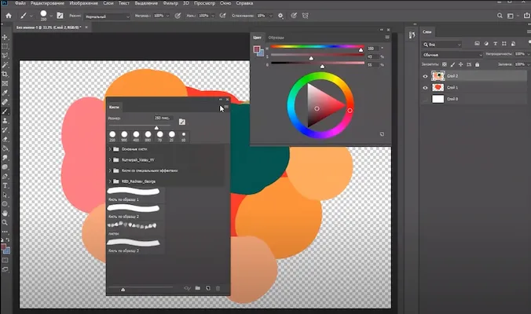Hide layer Слой 2 with eye icon
Image resolution: width=531 pixels, height=314 pixels.
(426, 76)
